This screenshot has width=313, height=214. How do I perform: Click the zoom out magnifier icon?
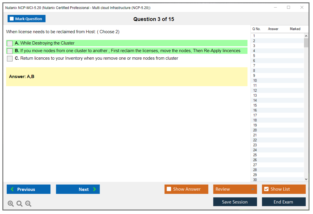tap(28, 204)
